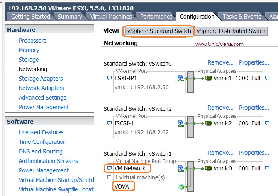The width and height of the screenshot is (278, 196).
Task: Click the vSwitch2 switch graphic
Action: tap(190, 127)
